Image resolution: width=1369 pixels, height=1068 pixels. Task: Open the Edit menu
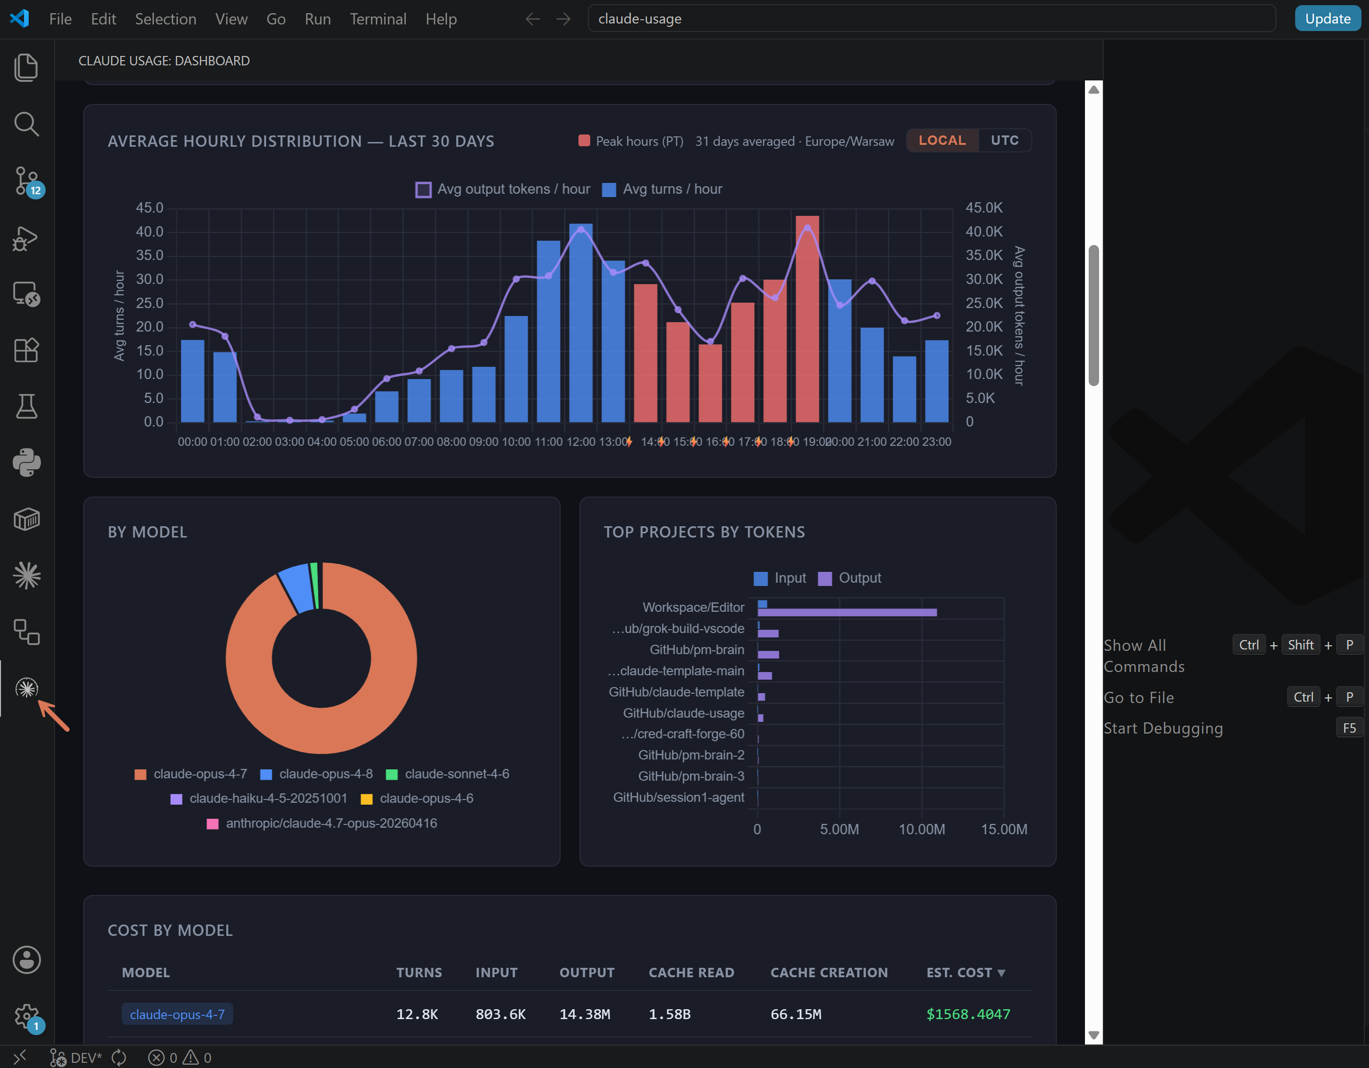(103, 19)
